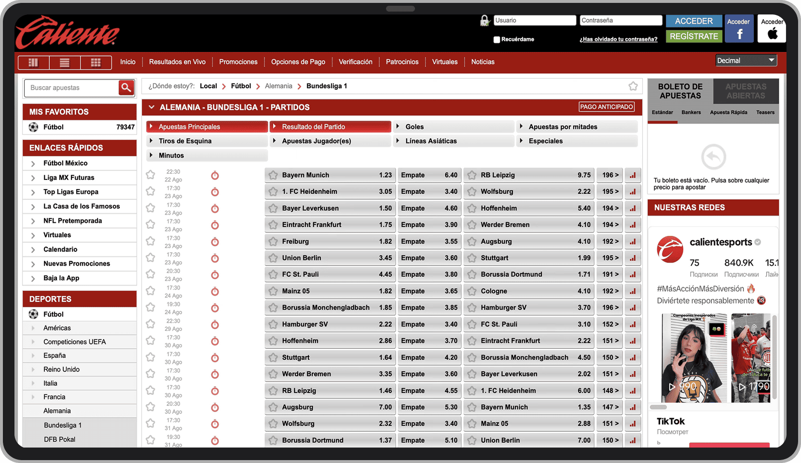
Task: Favorite the 1. FC Heidenheim match row star
Action: 151,191
